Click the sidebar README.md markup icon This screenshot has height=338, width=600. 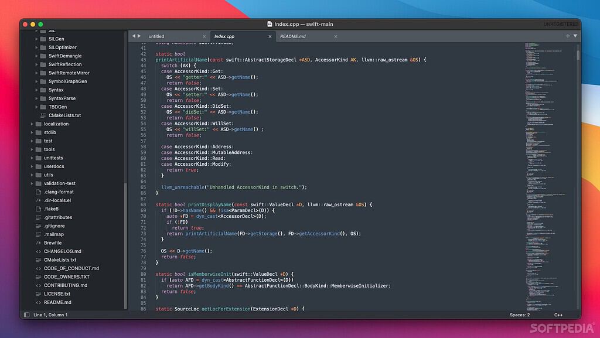pyautogui.click(x=38, y=302)
